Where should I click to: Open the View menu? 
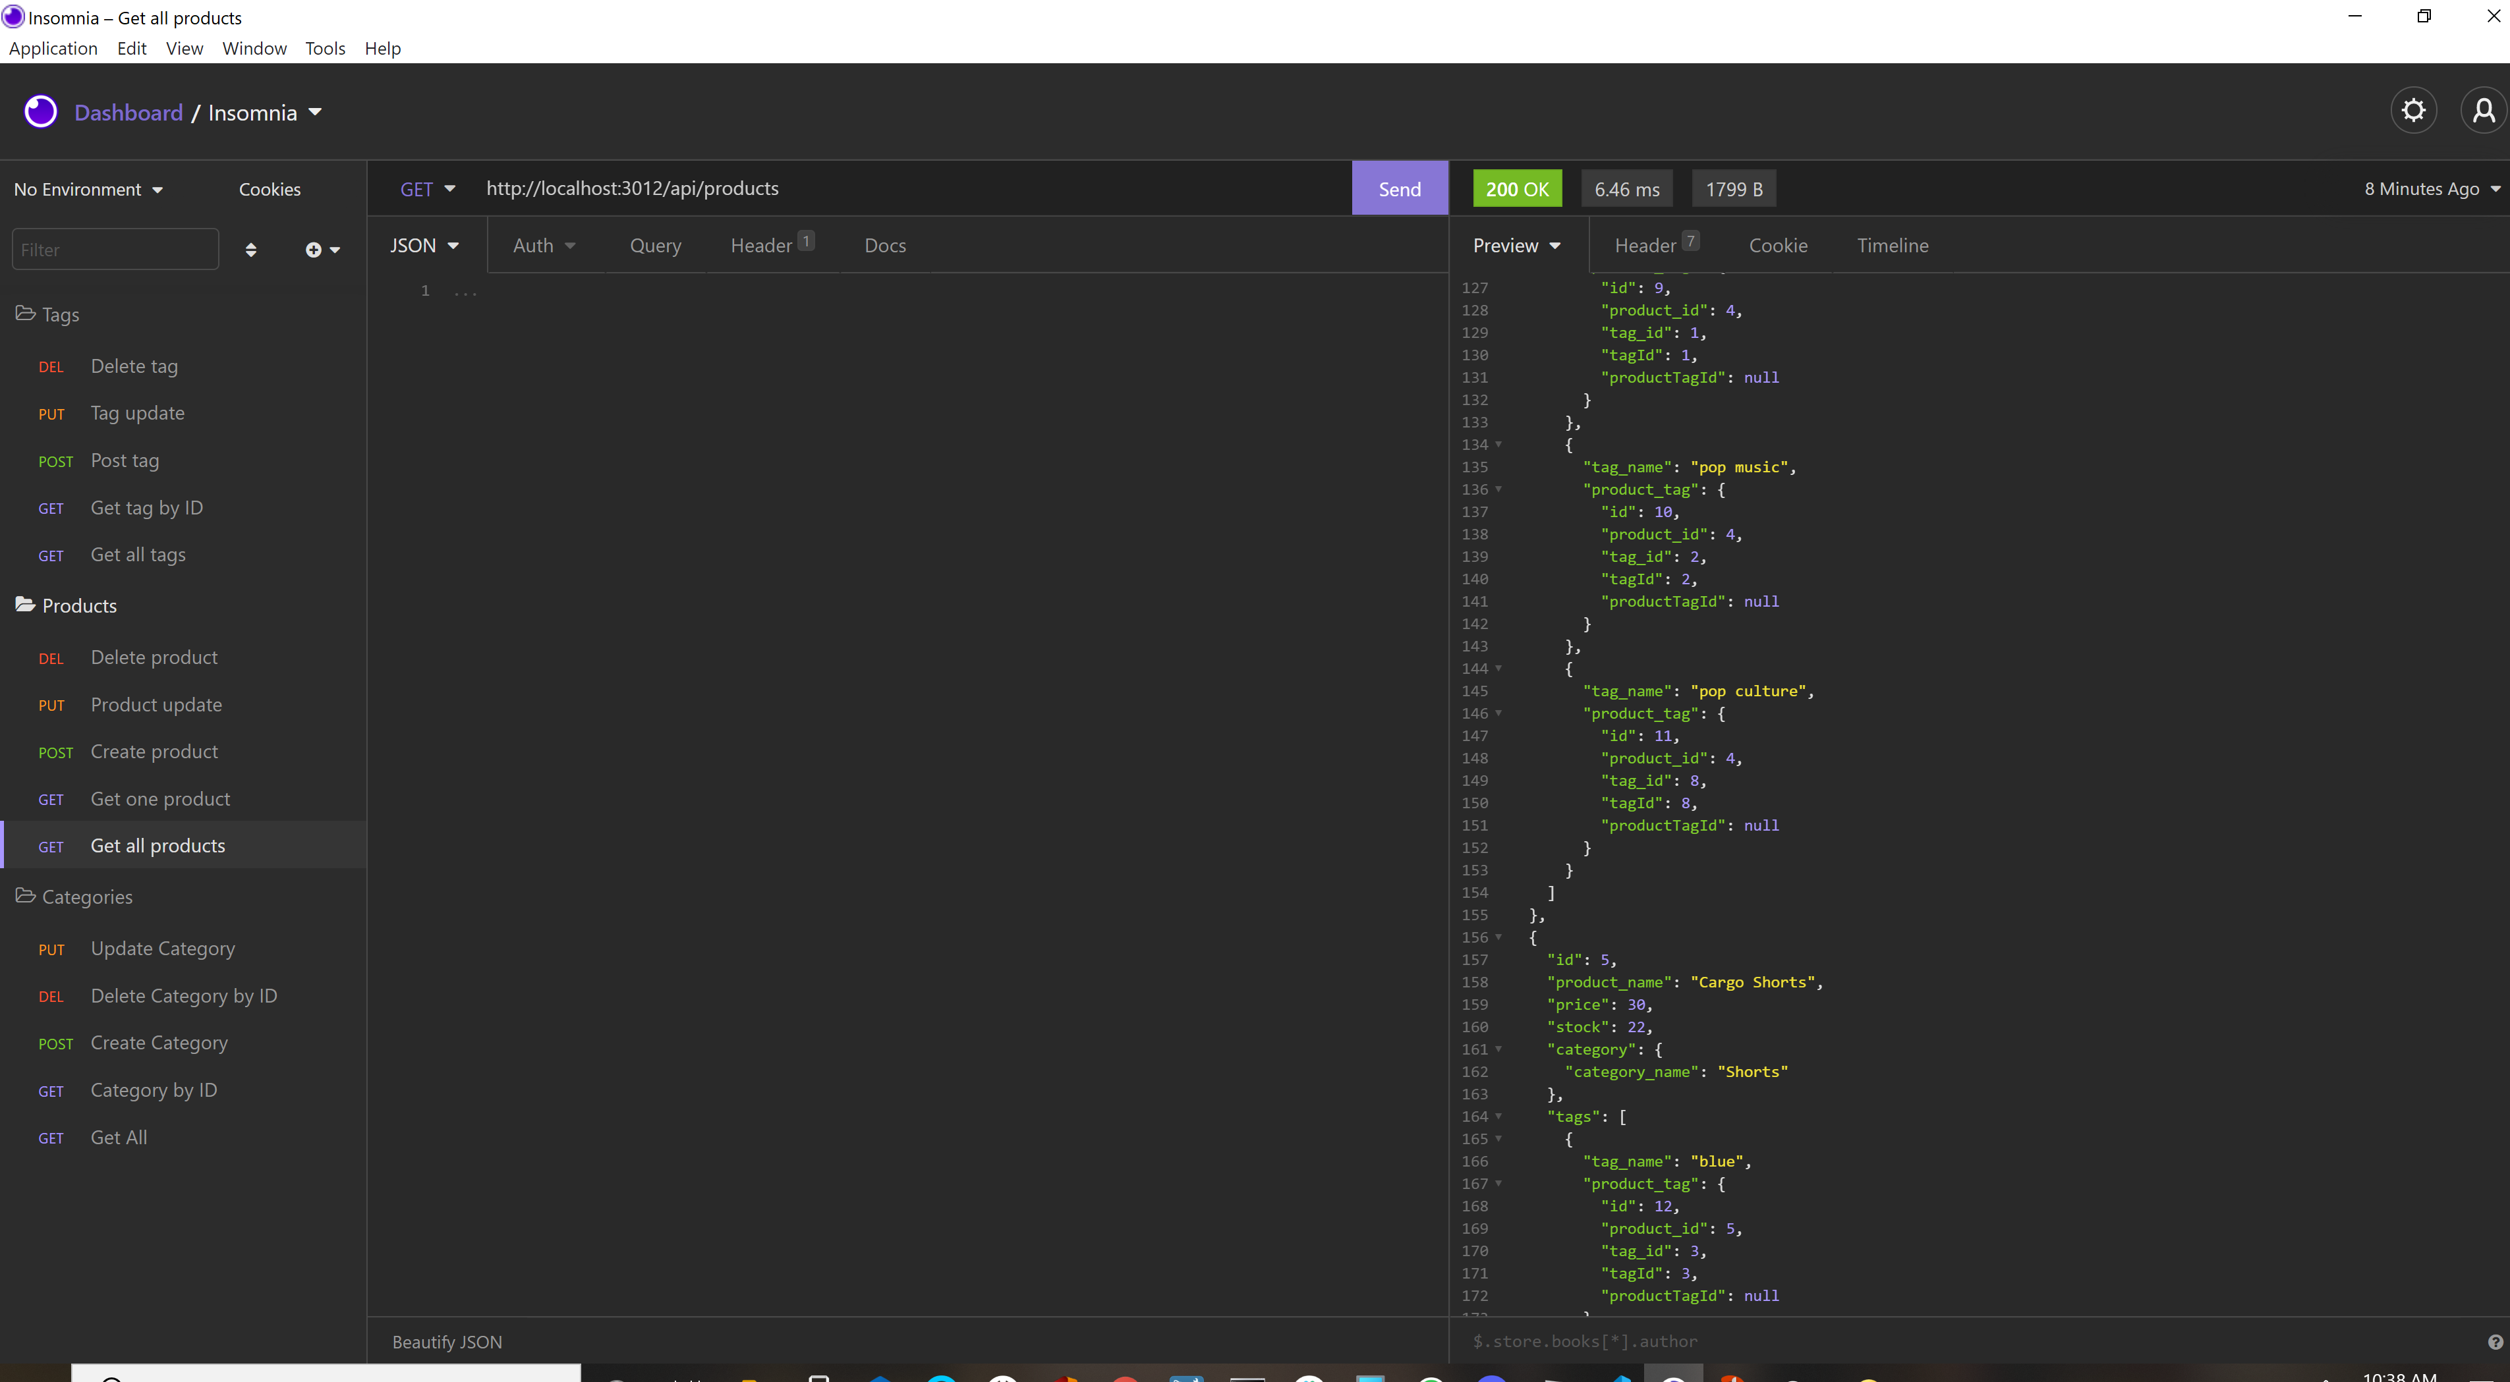[184, 49]
